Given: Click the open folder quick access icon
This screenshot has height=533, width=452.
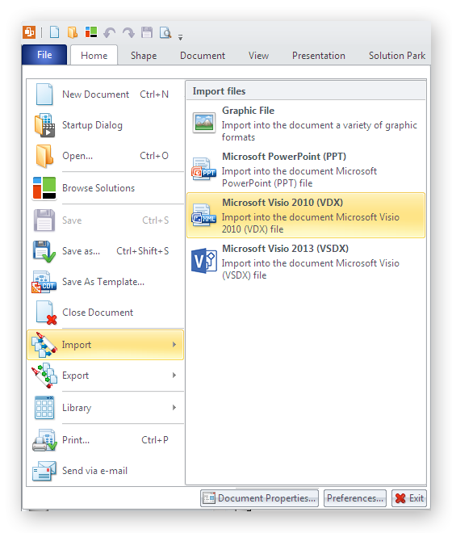Looking at the screenshot, I should click(x=73, y=32).
